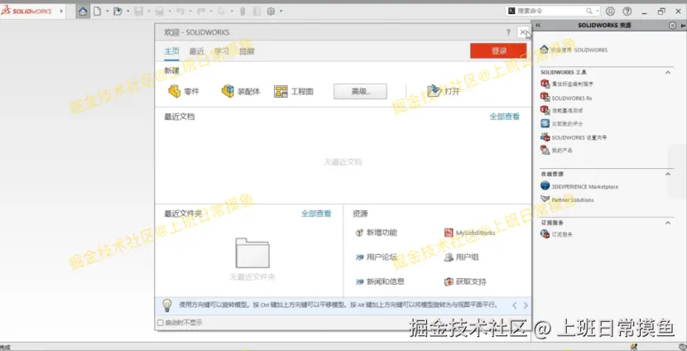
Task: Click the empty recent folder thumbnail
Action: 252,252
